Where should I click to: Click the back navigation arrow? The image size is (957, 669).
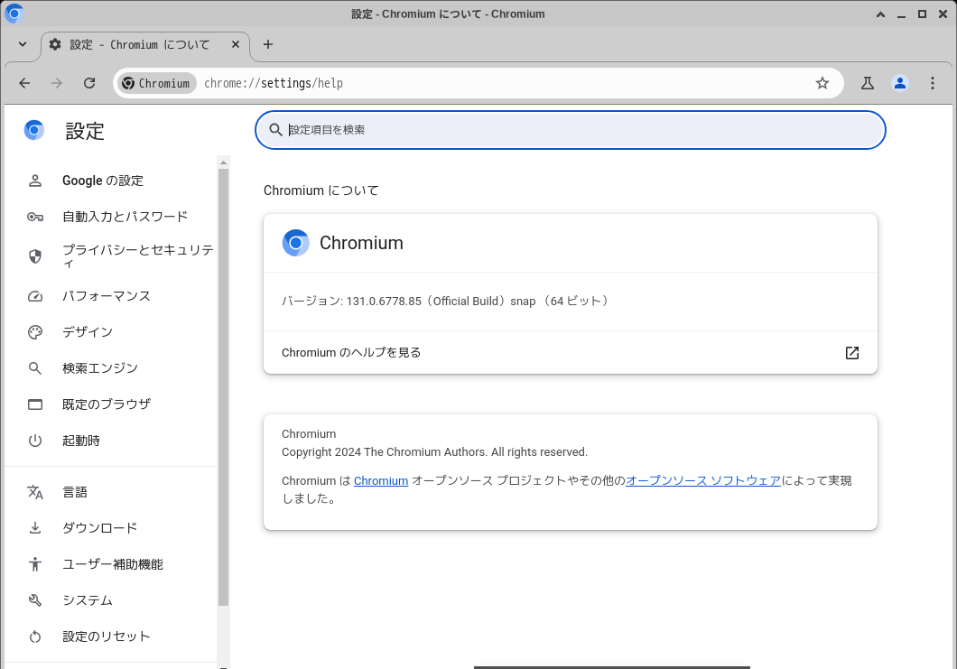(24, 82)
